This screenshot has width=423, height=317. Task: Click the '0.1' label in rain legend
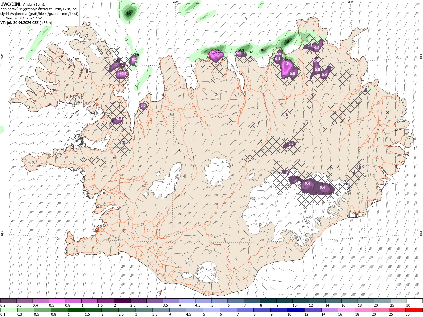(3, 315)
